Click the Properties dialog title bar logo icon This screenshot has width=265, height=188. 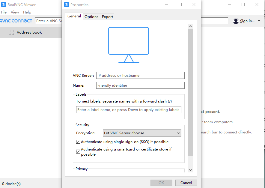tap(67, 4)
